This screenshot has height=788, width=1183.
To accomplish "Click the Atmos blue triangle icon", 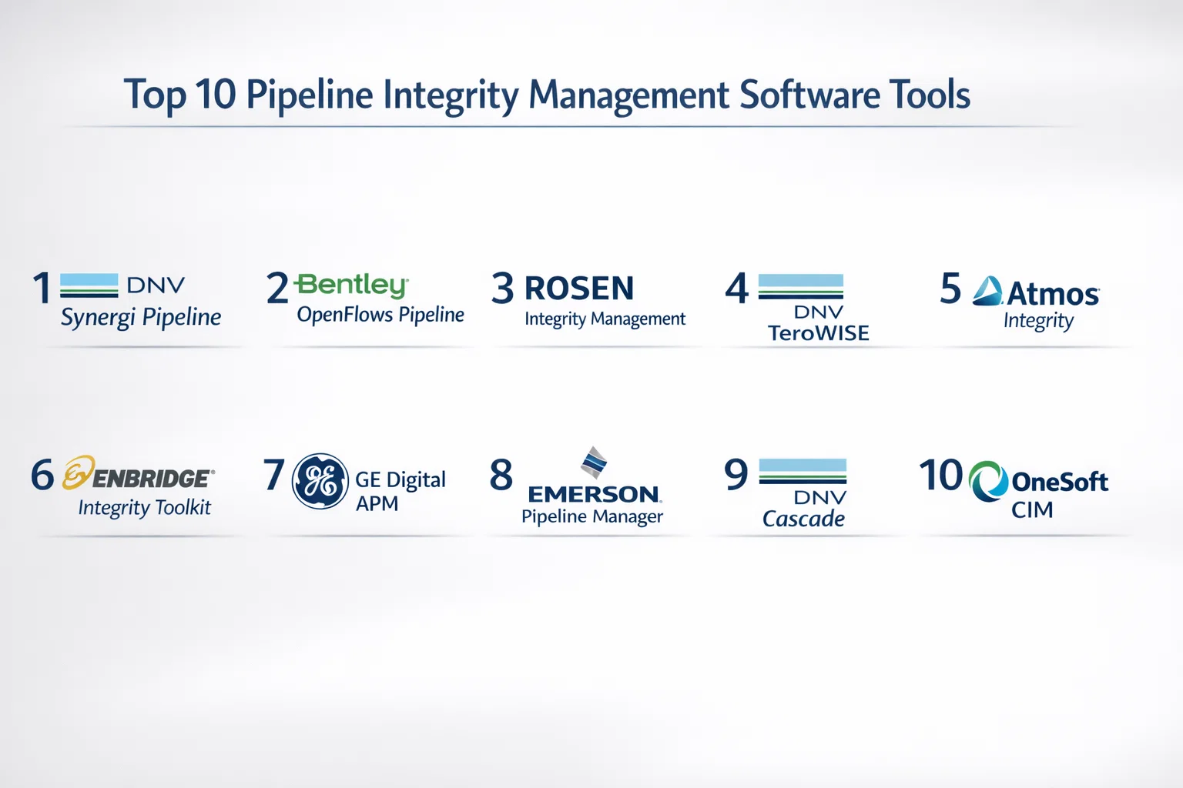I will (987, 292).
